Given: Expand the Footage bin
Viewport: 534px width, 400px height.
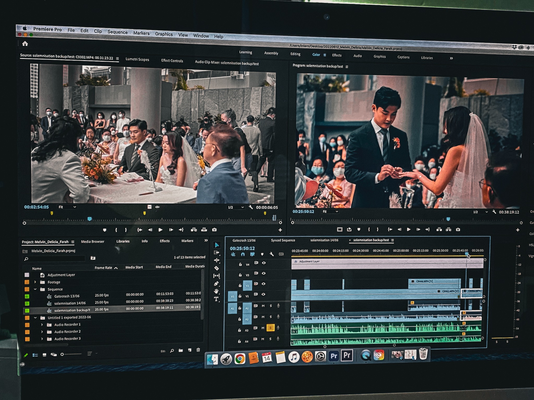Looking at the screenshot, I should point(35,282).
